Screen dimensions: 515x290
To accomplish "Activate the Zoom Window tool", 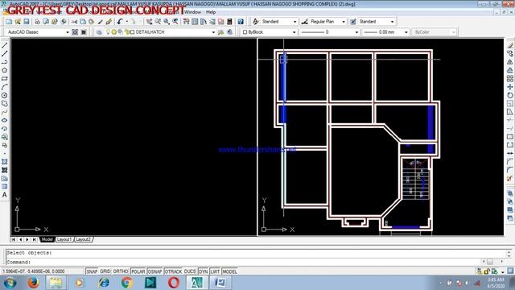I will pos(167,22).
